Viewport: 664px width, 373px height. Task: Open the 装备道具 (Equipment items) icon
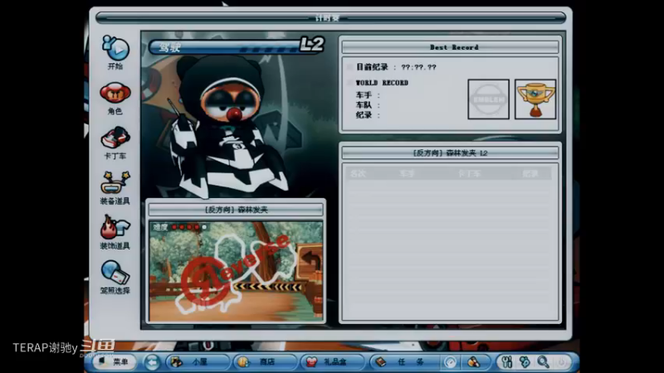[x=115, y=182]
